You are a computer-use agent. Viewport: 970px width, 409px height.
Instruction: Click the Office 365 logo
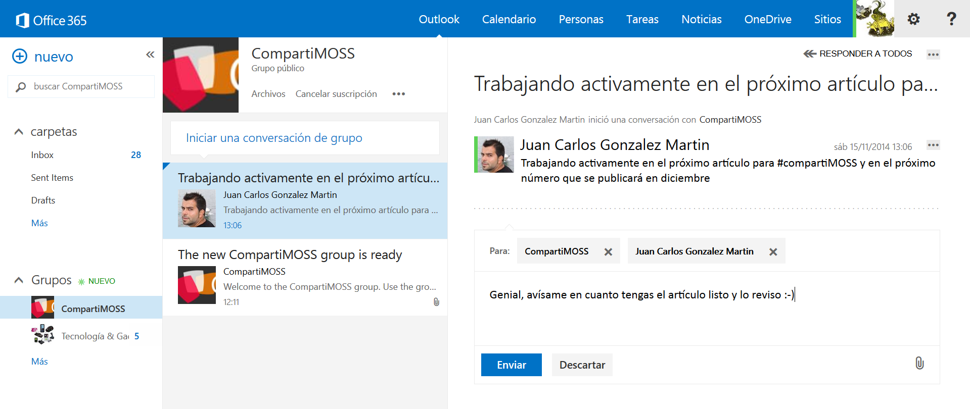51,20
